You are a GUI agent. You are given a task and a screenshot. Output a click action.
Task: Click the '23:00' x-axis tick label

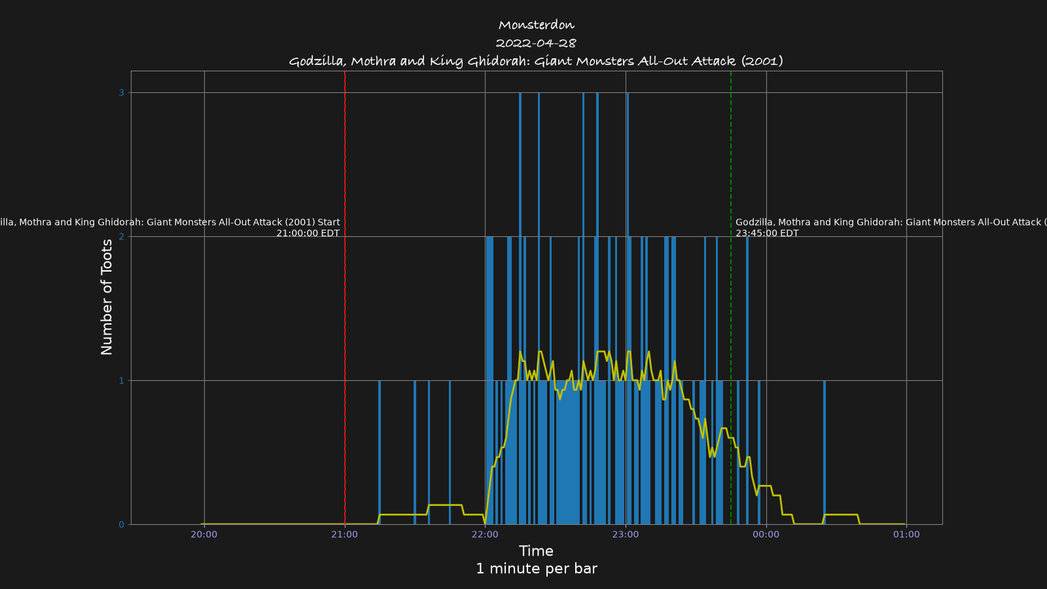point(626,534)
